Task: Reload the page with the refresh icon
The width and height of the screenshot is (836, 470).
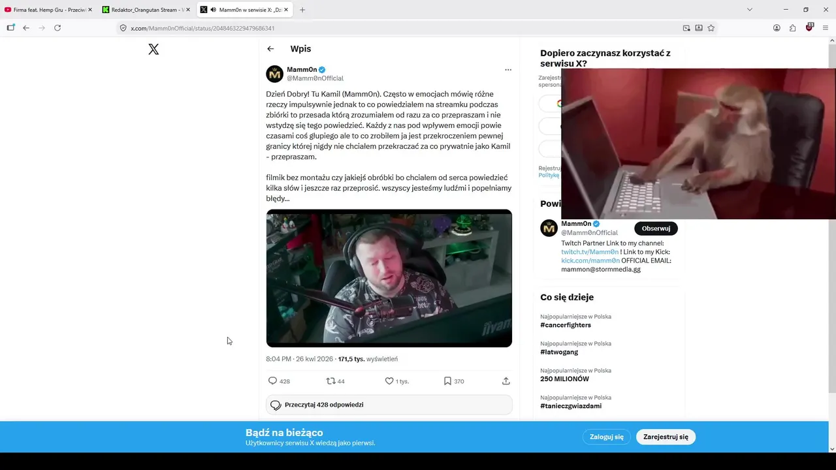Action: pos(57,28)
